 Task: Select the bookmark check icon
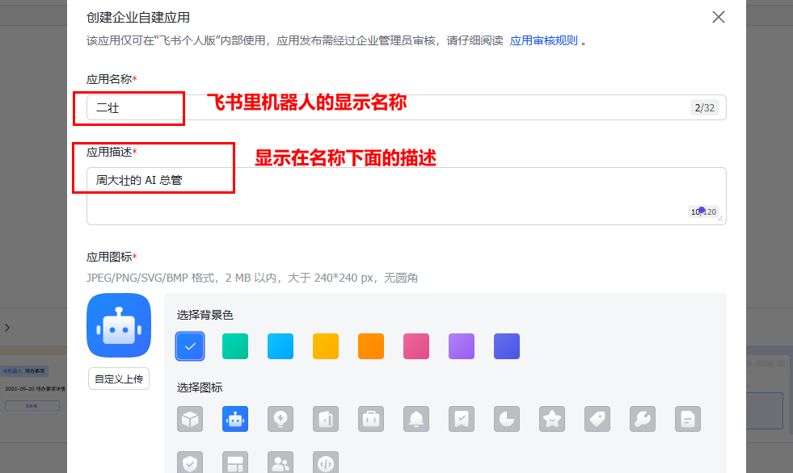[x=462, y=419]
